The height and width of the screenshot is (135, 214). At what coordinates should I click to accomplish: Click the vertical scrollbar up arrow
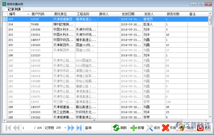(210, 13)
